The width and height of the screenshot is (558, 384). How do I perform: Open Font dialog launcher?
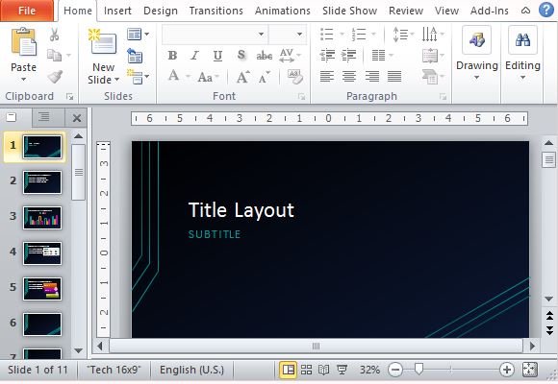[302, 96]
